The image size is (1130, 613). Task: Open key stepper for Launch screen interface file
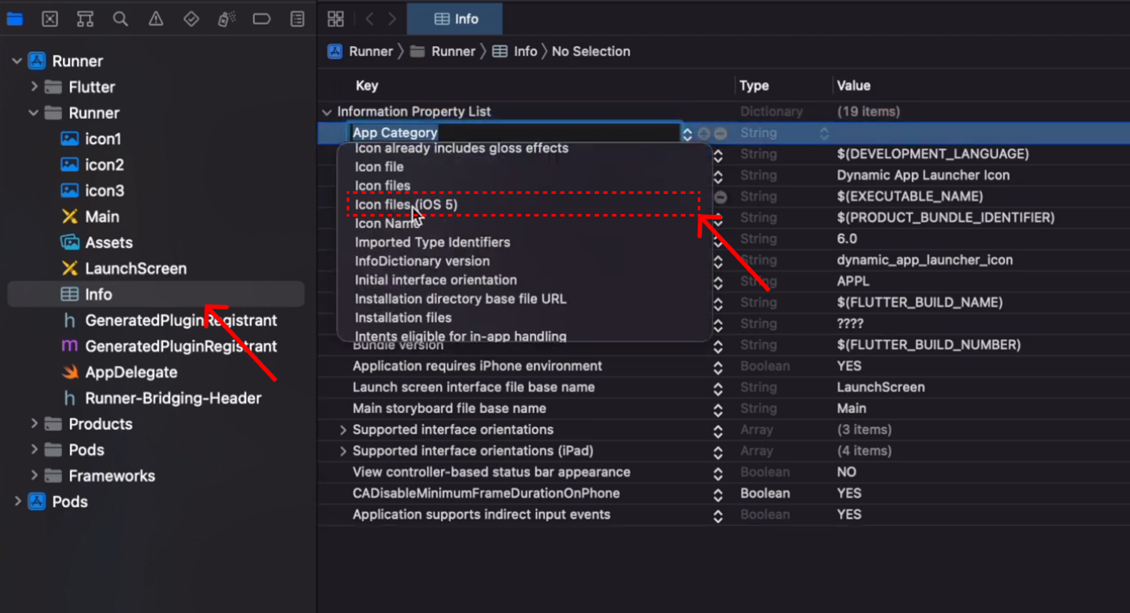click(718, 389)
